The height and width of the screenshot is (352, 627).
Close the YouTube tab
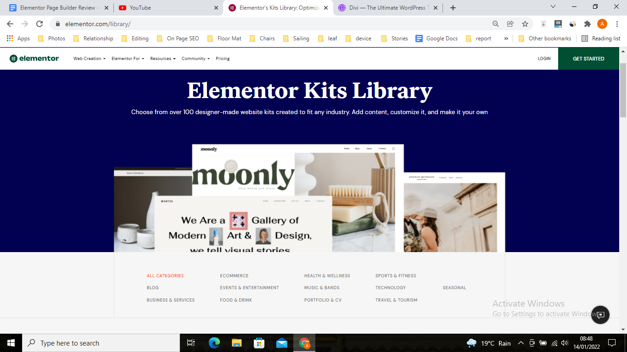coord(216,8)
